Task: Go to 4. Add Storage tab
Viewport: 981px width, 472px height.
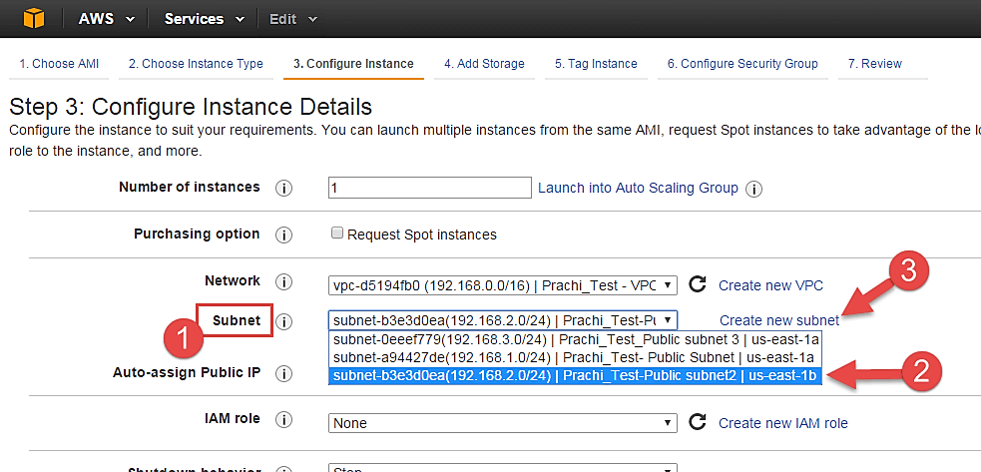Action: [x=484, y=64]
